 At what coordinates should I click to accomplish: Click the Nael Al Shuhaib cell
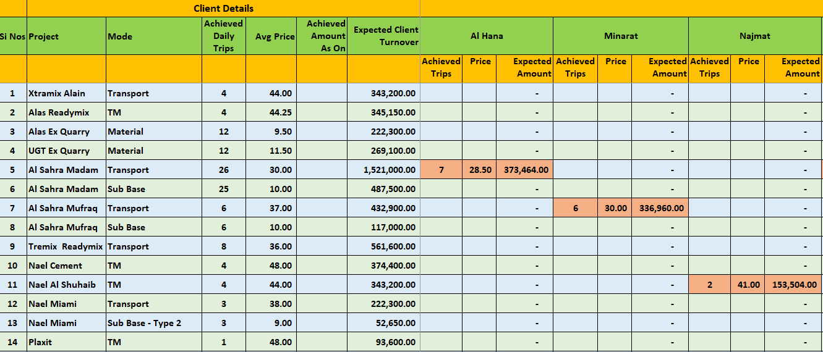point(66,285)
